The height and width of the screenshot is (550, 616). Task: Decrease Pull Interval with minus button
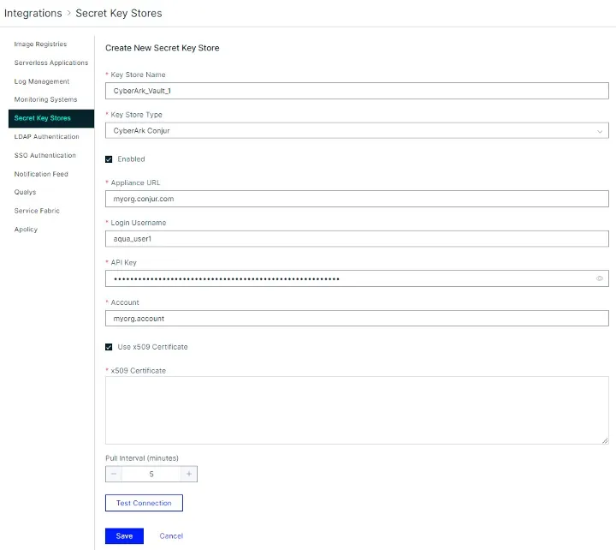point(114,474)
